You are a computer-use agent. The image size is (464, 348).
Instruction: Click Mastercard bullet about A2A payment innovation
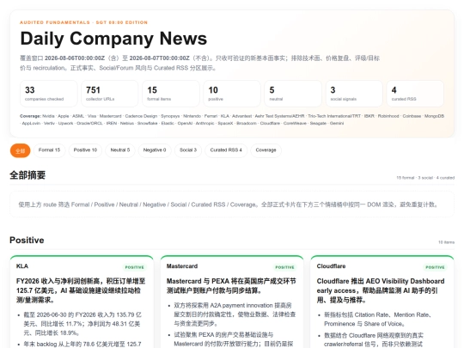235,314
